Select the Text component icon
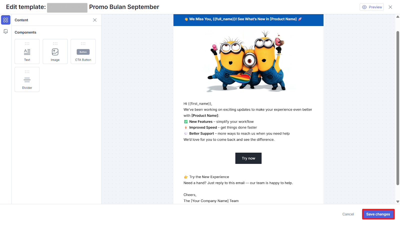Image resolution: width=400 pixels, height=225 pixels. tap(27, 52)
